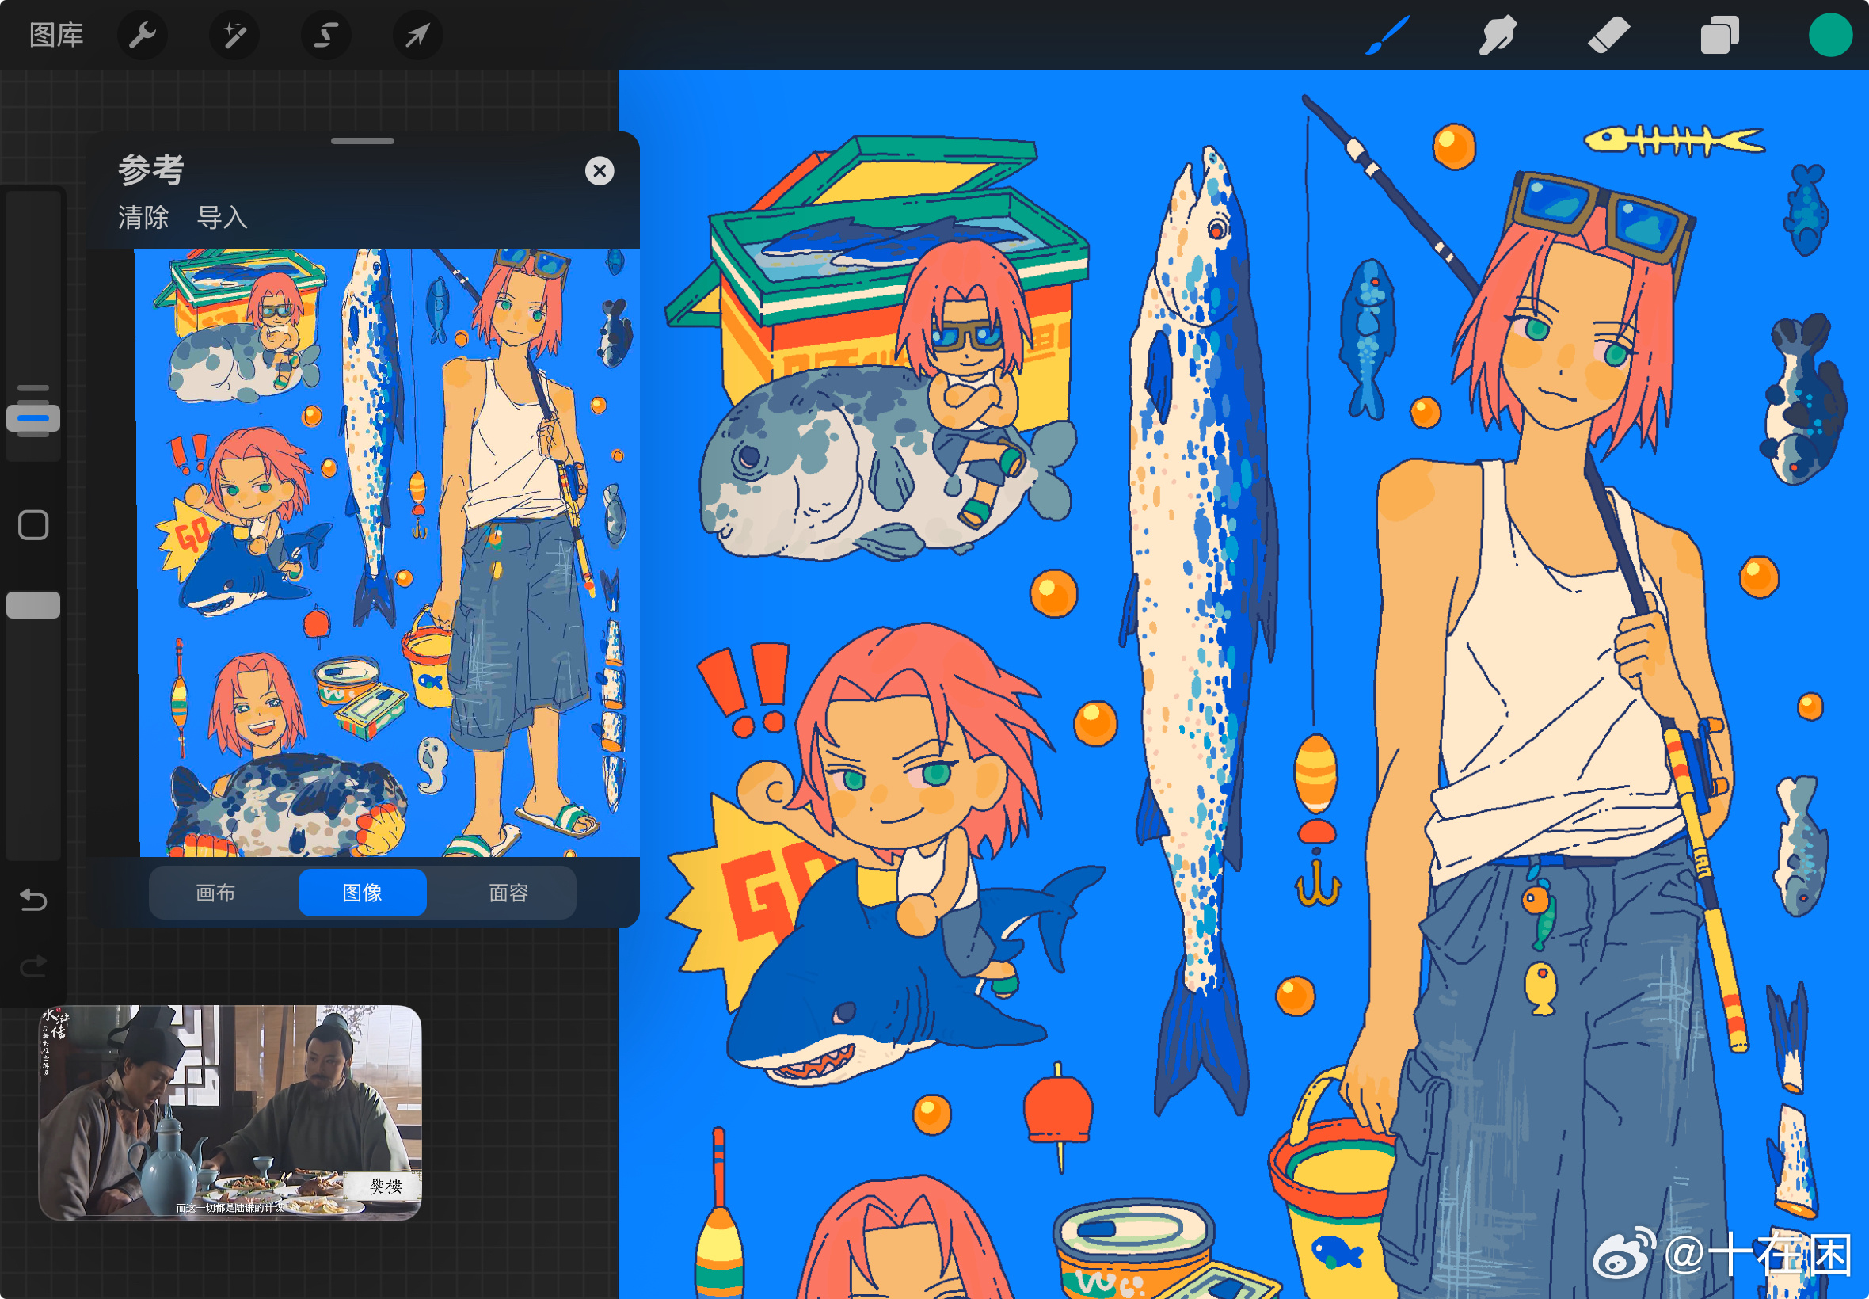Click the brush size slider handle
Screen dimensions: 1869x1299
pos(33,417)
